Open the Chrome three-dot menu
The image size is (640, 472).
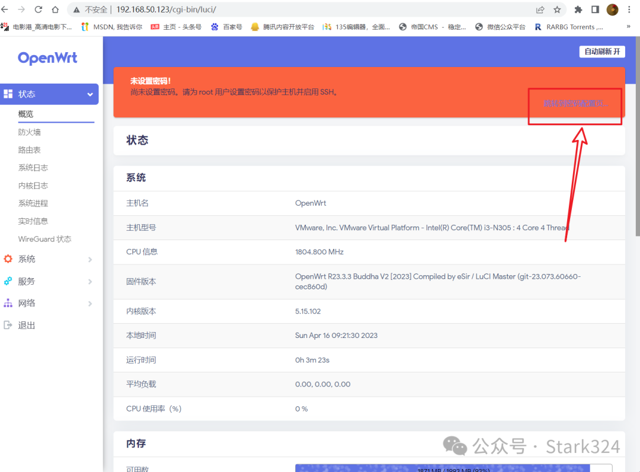629,9
